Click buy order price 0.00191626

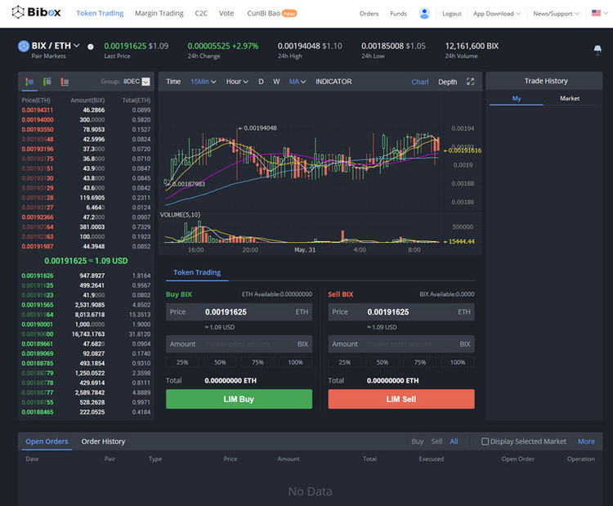[38, 275]
